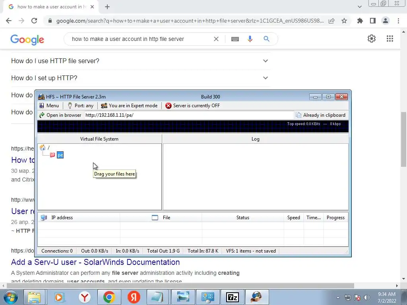The image size is (407, 305).
Task: Click the Google logo
Action: pos(27,39)
